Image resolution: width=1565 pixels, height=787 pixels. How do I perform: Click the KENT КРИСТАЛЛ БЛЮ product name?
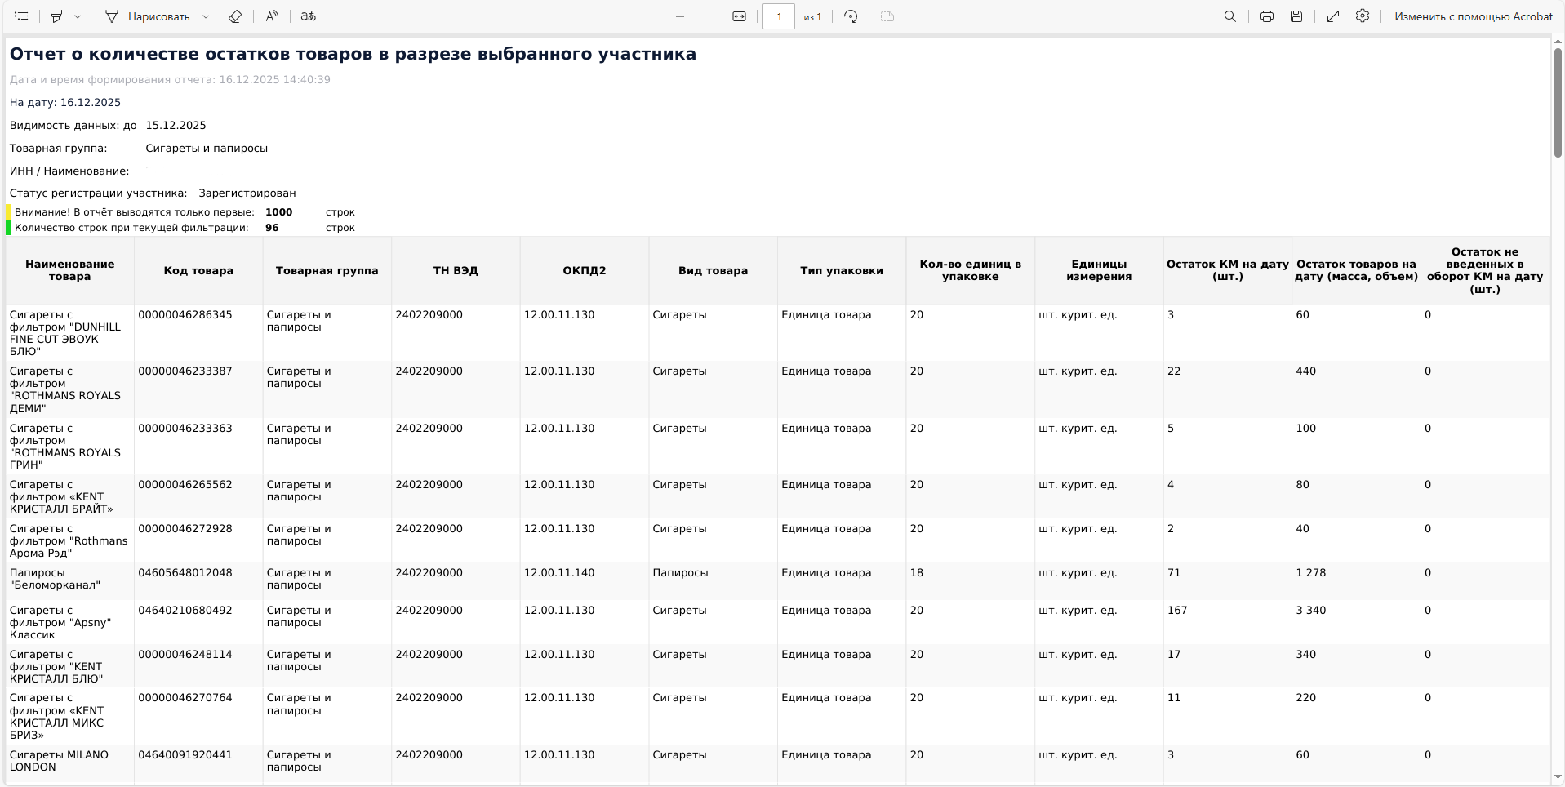click(56, 666)
